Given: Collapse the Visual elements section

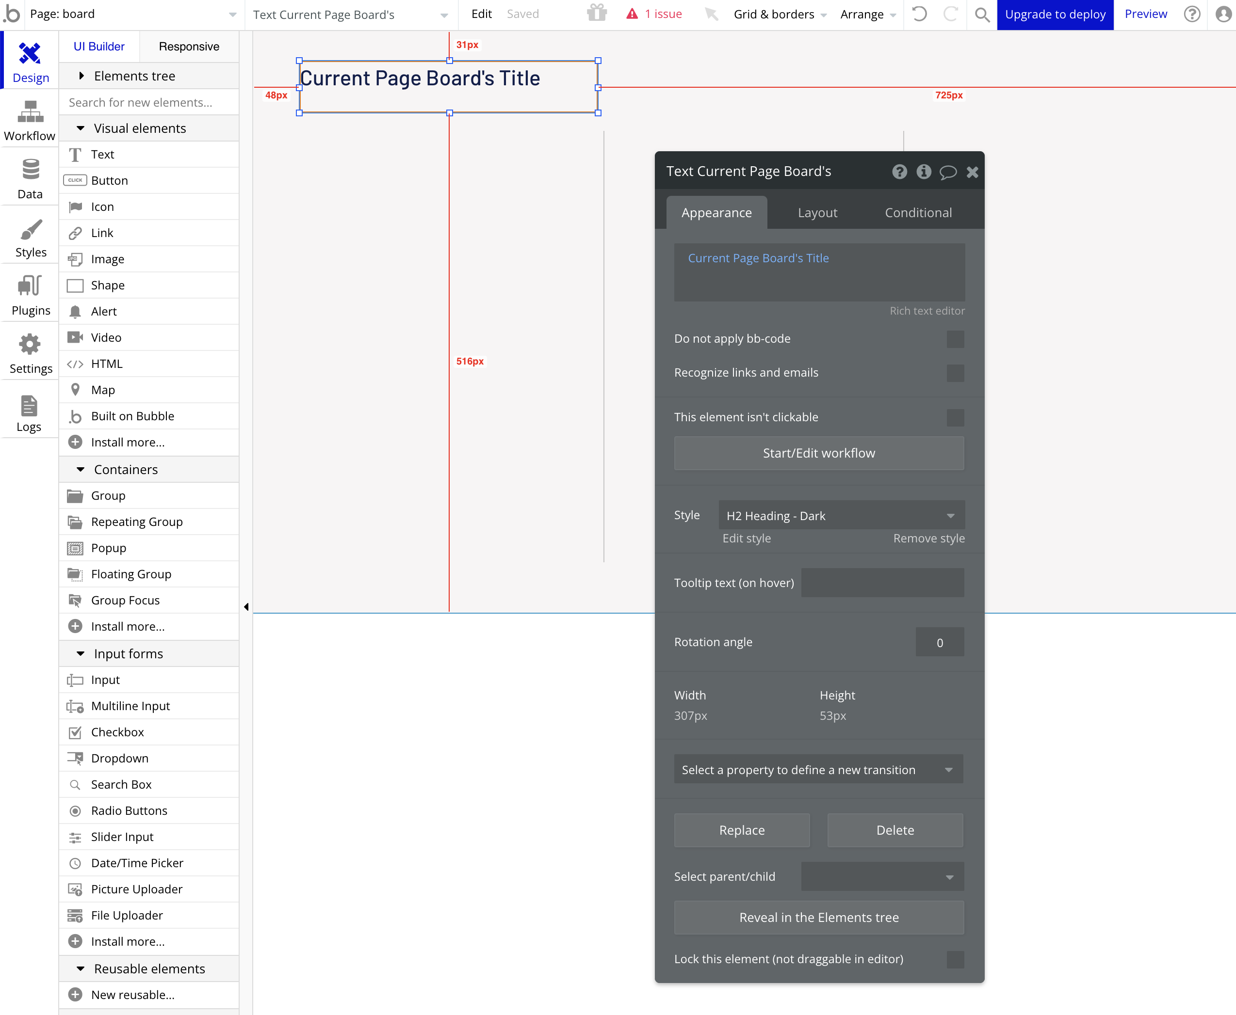Looking at the screenshot, I should pyautogui.click(x=81, y=128).
